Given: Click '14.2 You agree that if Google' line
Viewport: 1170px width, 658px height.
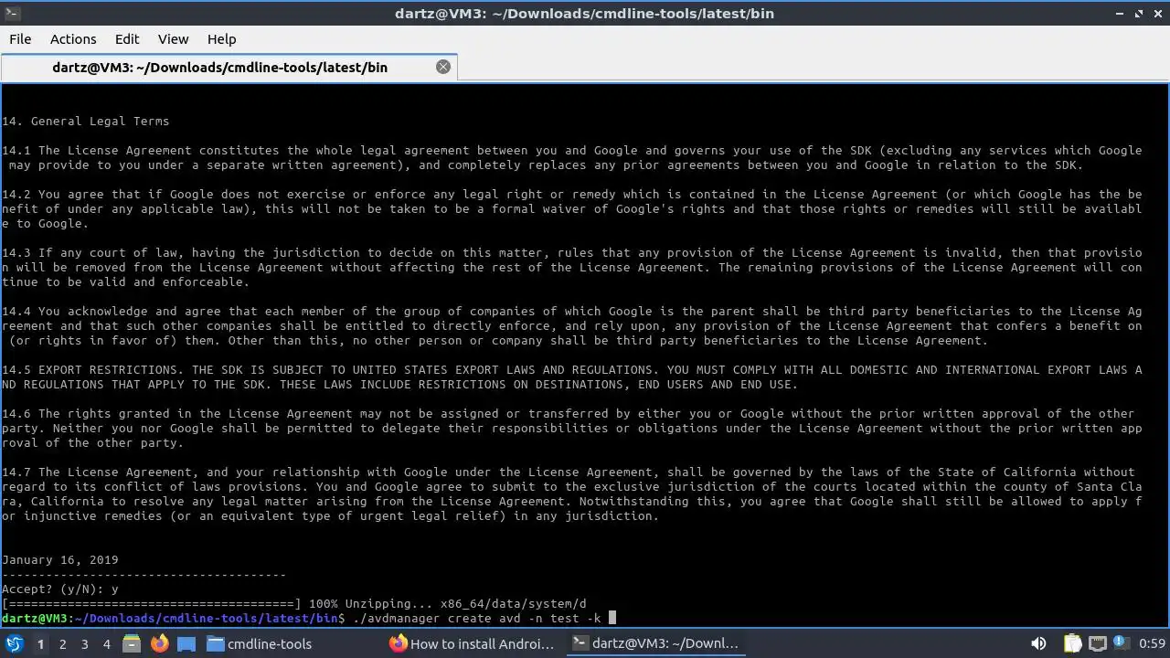Looking at the screenshot, I should click(571, 195).
